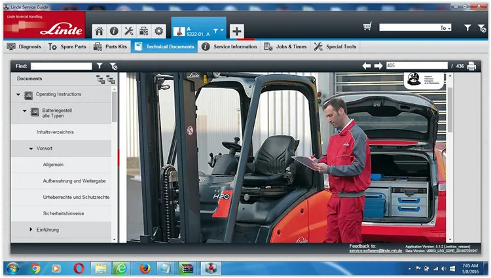Clear top-right search filter
The height and width of the screenshot is (278, 491).
tap(482, 28)
